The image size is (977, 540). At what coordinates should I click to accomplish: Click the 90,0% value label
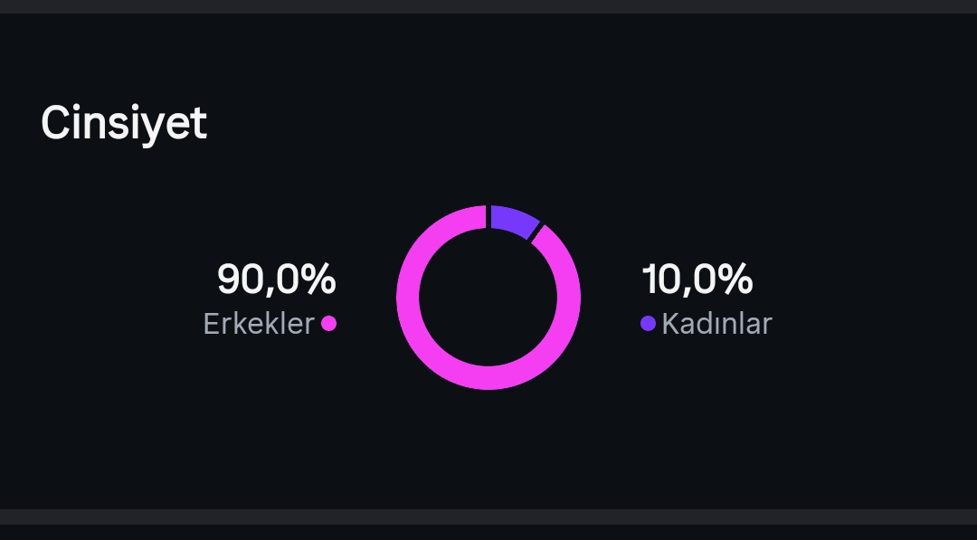pos(277,279)
